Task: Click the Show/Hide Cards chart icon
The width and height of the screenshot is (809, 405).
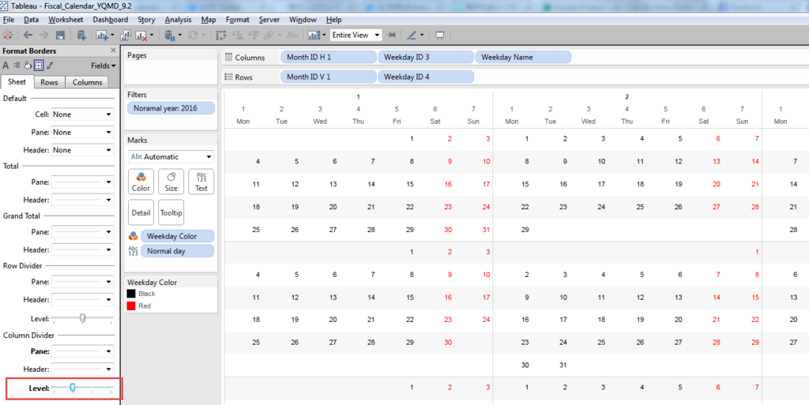Action: coord(313,35)
